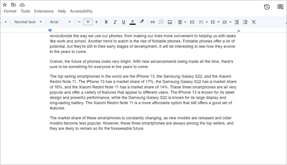Open the Extensions menu
Image resolution: width=287 pixels, height=165 pixels.
44,11
